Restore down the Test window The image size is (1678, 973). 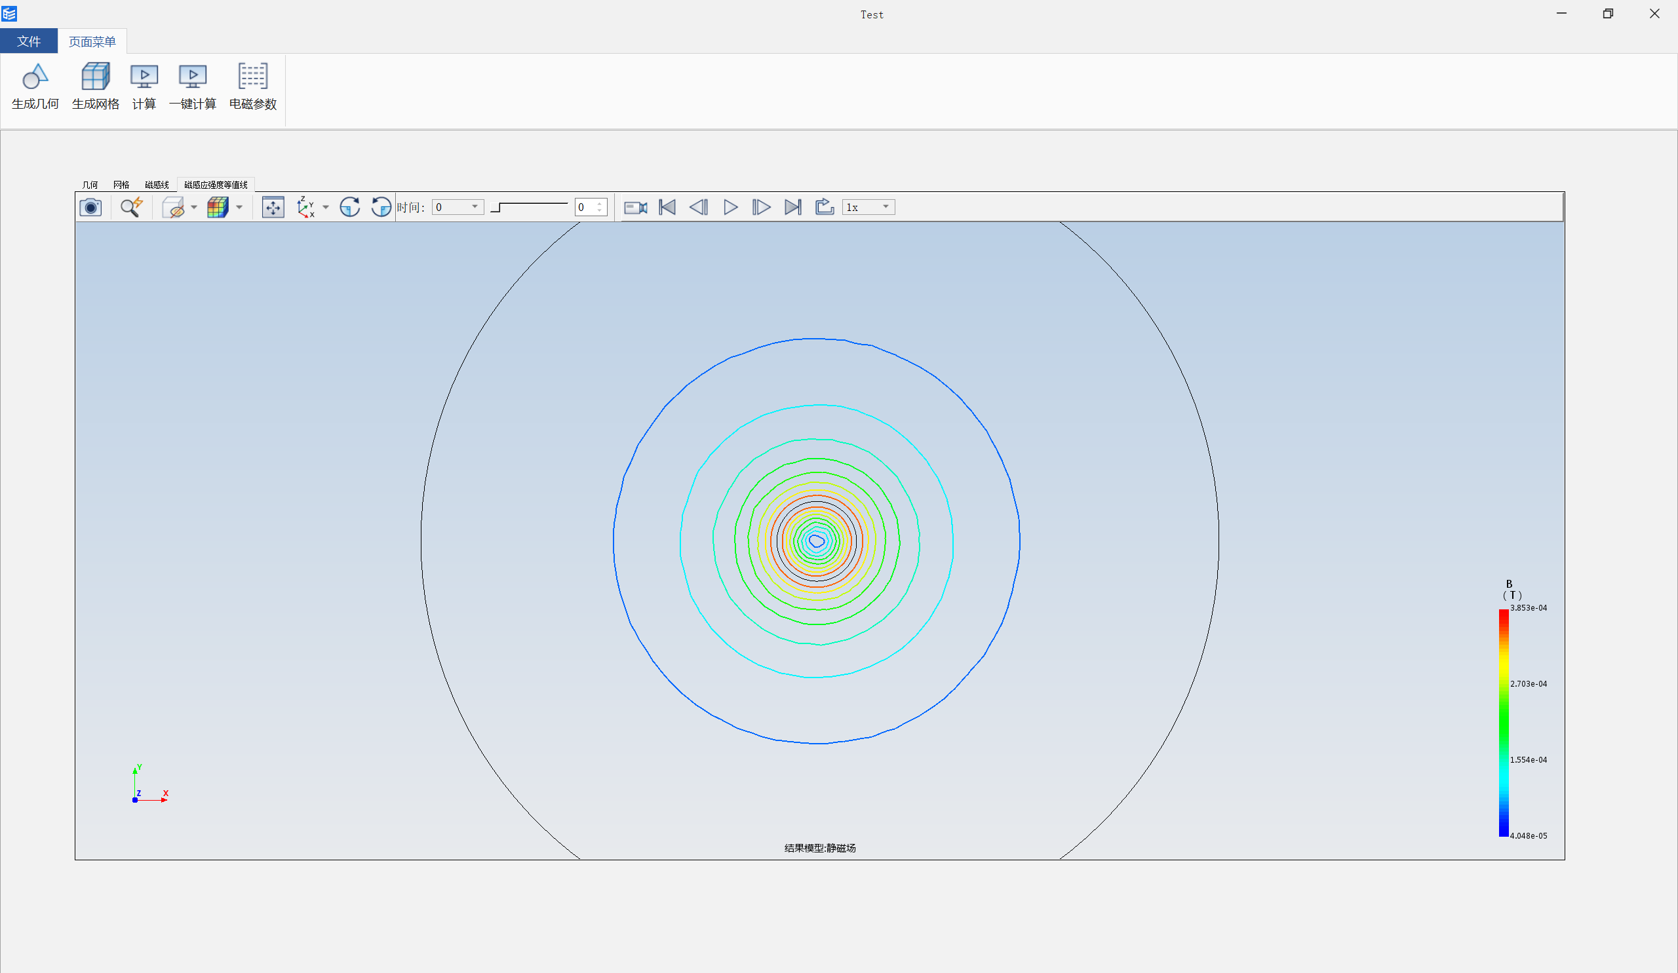(x=1607, y=13)
